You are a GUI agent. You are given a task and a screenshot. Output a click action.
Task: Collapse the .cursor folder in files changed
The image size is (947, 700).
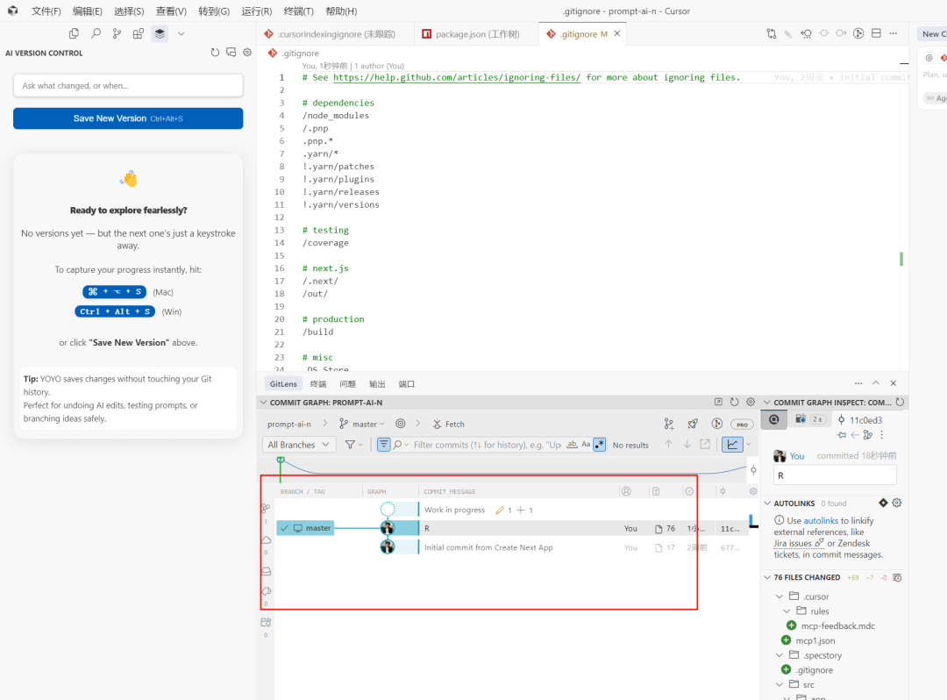[780, 596]
